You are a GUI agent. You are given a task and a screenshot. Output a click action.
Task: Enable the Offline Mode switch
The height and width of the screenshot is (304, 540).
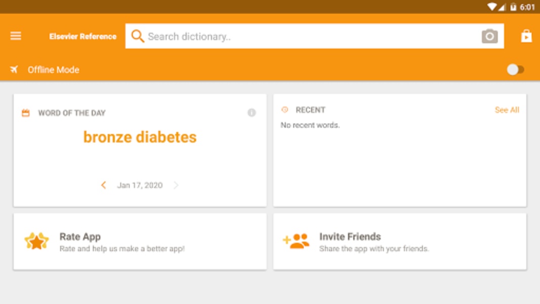click(x=515, y=69)
